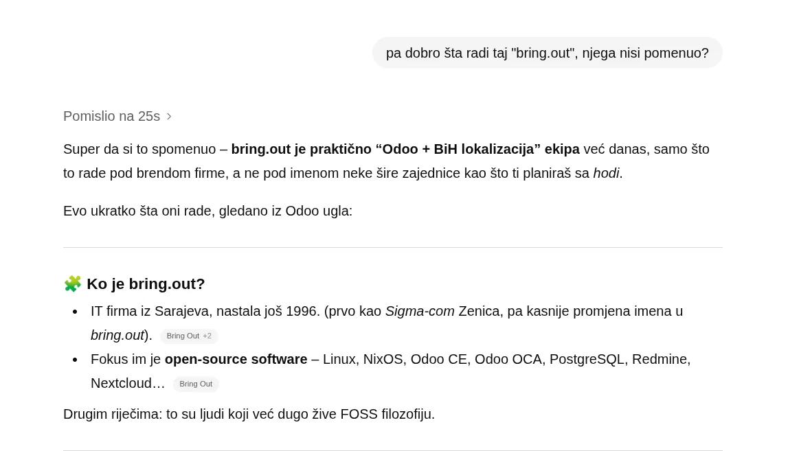The width and height of the screenshot is (788, 451).
Task: Click the "+2" extra sources count
Action: click(x=207, y=336)
